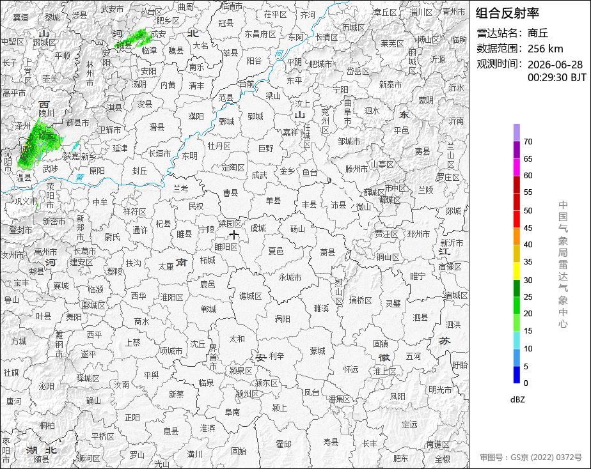Click the legend value 45
The image size is (591, 469).
[x=528, y=227]
